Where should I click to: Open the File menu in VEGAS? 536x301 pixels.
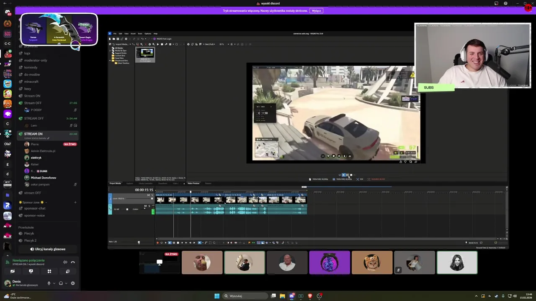click(115, 33)
